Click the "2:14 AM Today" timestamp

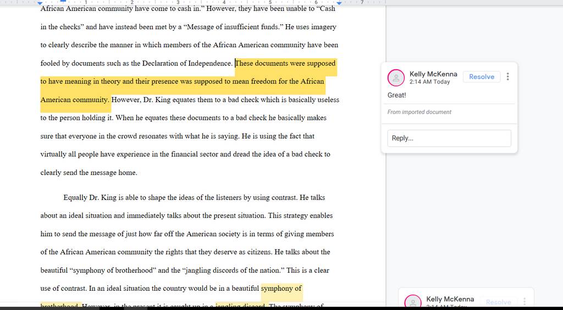(x=429, y=82)
